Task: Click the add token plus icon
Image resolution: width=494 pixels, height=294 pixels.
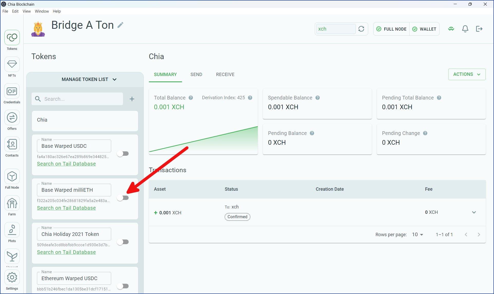Action: [132, 99]
